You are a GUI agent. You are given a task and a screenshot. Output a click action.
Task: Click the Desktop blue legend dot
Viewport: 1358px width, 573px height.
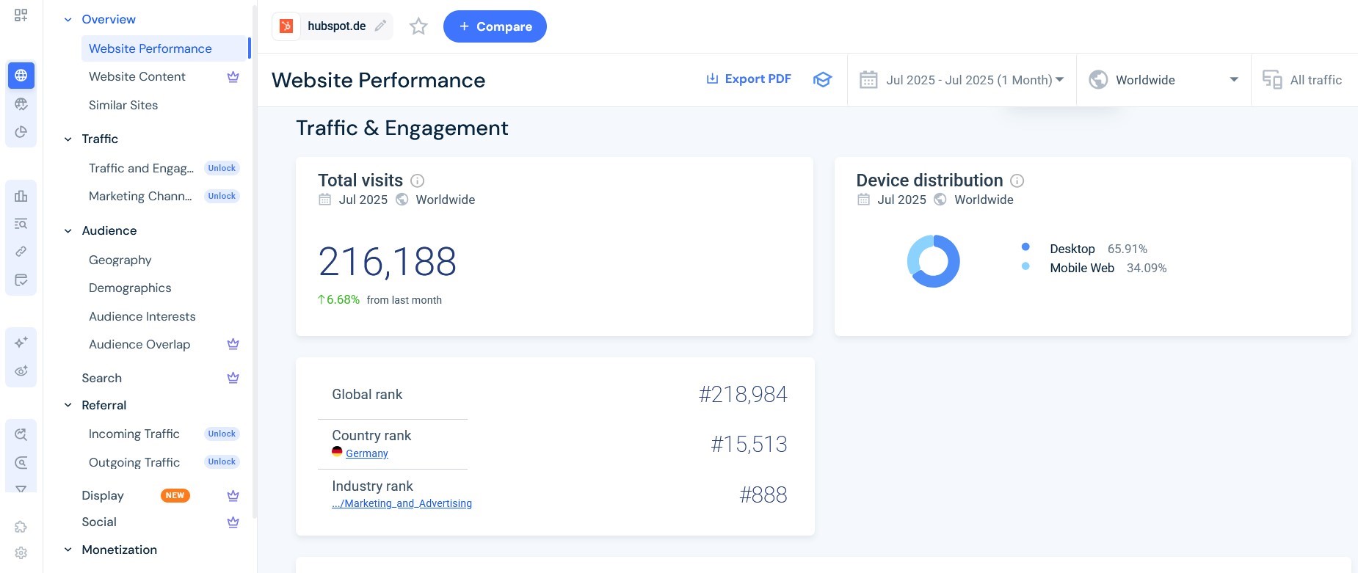click(x=1025, y=247)
